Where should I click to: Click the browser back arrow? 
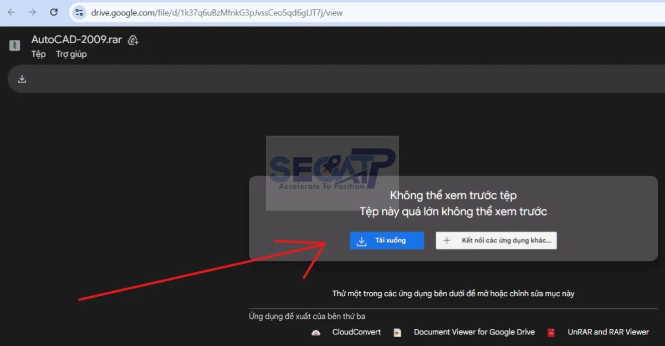click(x=11, y=12)
